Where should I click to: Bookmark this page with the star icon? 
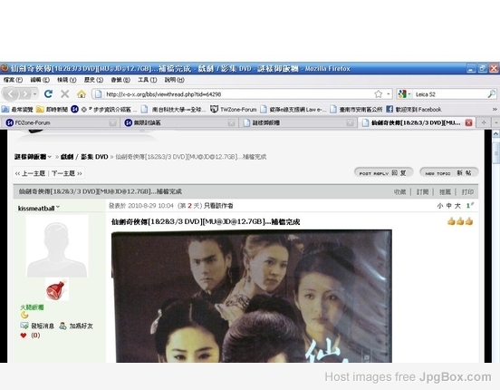pyautogui.click(x=379, y=94)
